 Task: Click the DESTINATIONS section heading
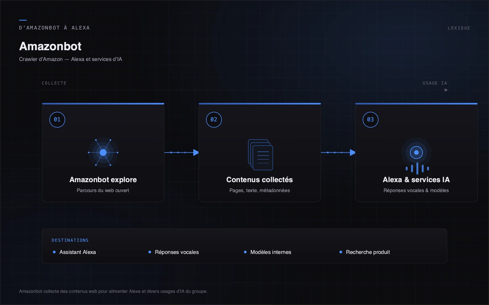point(70,240)
